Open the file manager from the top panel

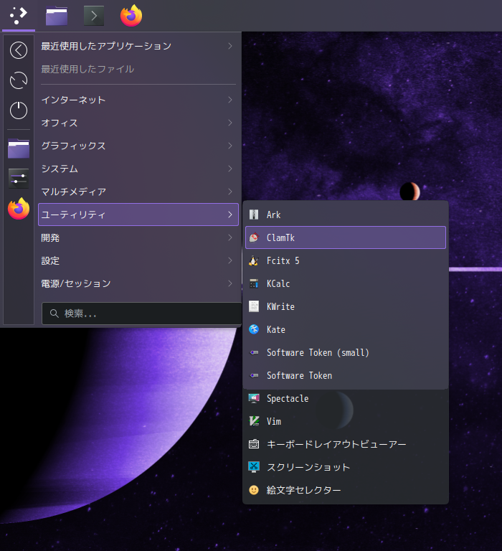tap(57, 16)
